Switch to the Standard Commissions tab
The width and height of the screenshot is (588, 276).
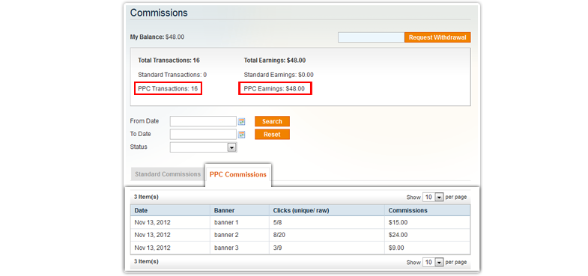[x=168, y=174]
